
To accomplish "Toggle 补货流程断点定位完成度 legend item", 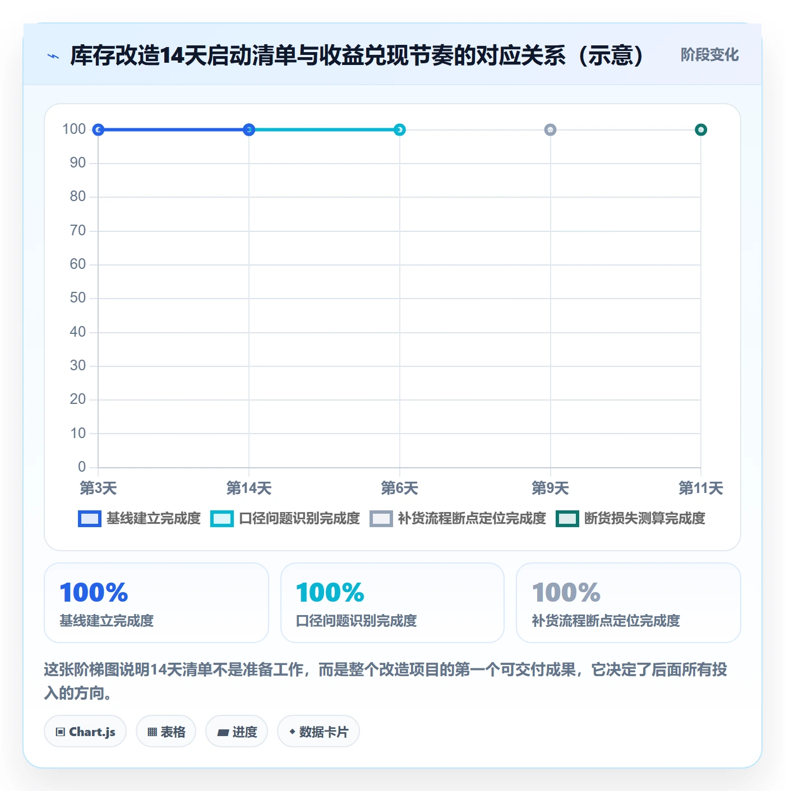I will (458, 519).
